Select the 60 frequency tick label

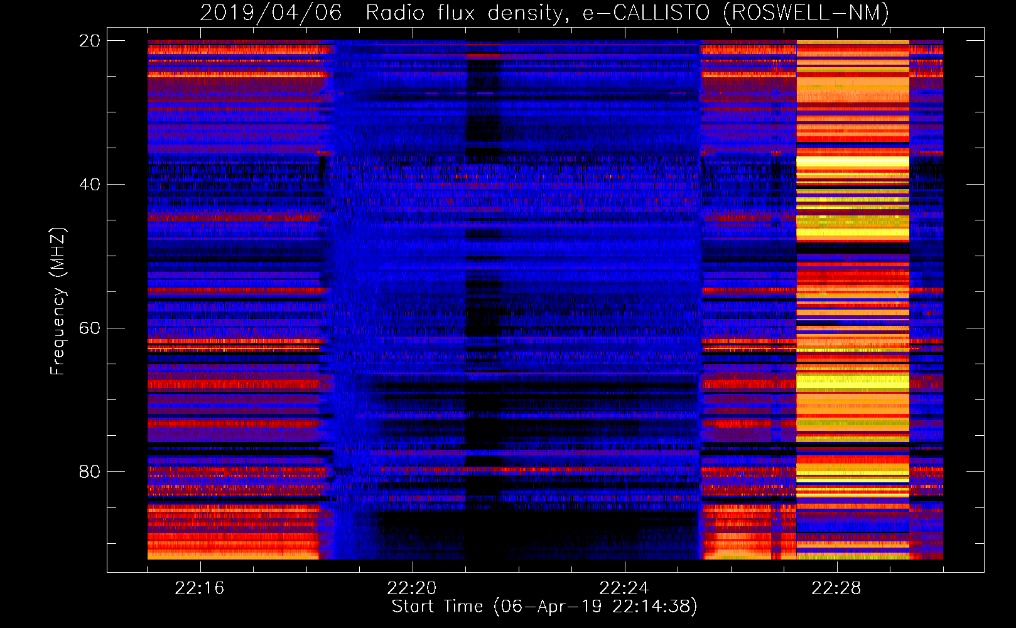90,328
